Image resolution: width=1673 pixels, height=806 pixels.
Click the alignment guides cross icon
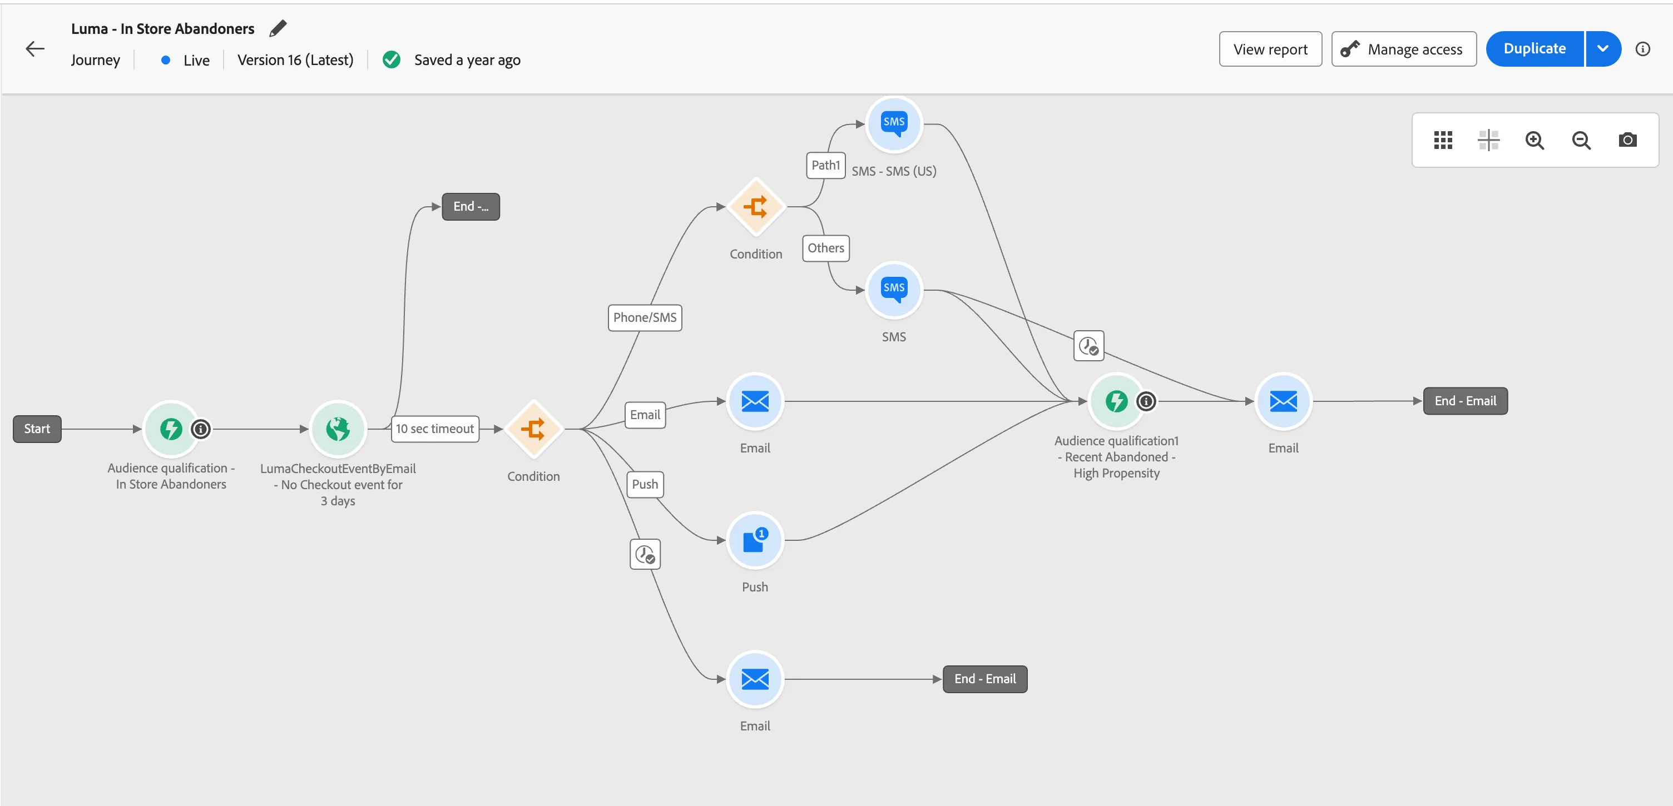tap(1488, 140)
